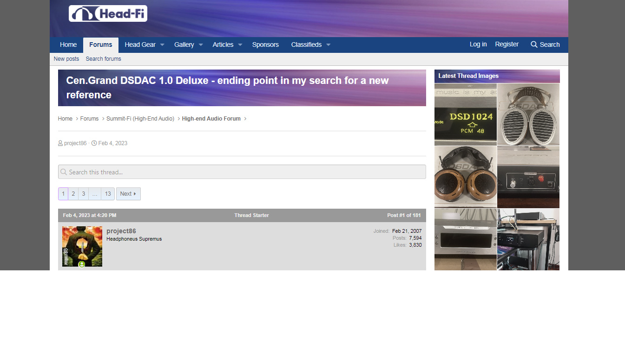
Task: Click the Log in link
Action: point(478,45)
